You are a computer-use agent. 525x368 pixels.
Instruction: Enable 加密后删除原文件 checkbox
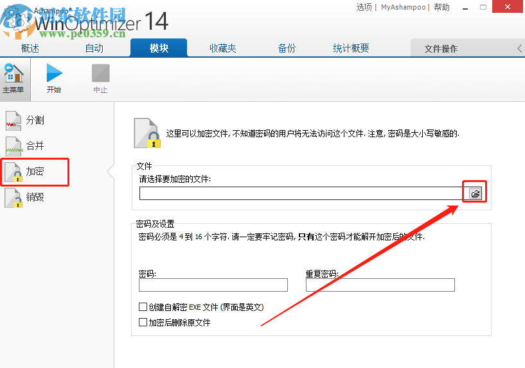[143, 322]
